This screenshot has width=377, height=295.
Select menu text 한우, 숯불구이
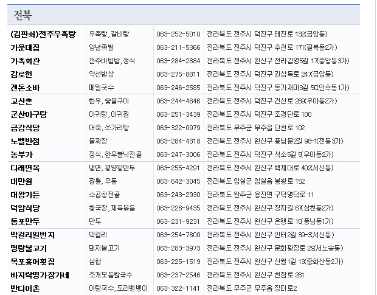tap(109, 101)
